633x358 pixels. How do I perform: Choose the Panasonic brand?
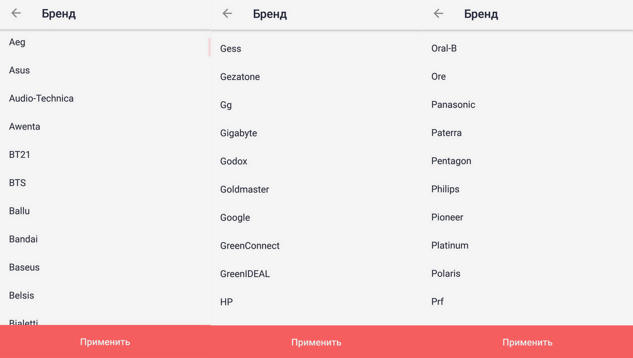pos(453,105)
